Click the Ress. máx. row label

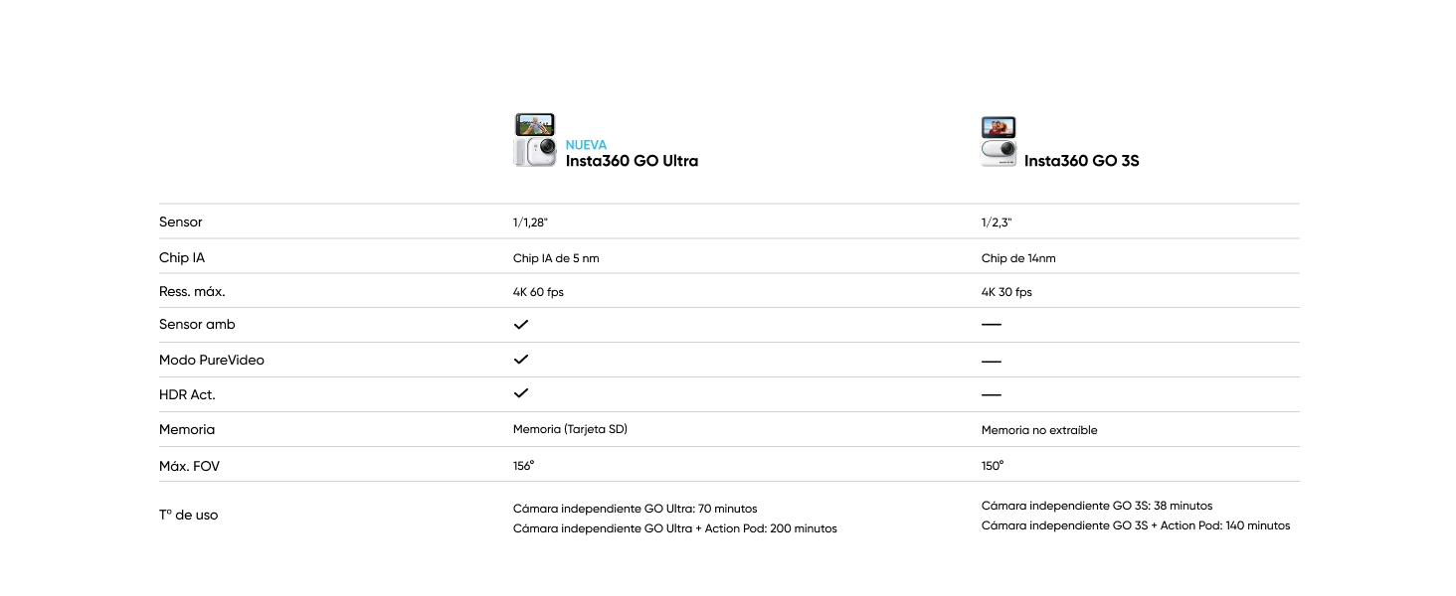(192, 292)
